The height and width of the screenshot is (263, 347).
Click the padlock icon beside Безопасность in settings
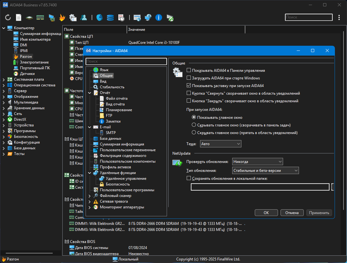tap(102, 184)
